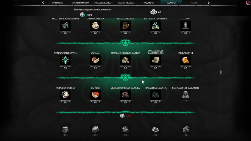This screenshot has height=141, width=251.
Task: Open the Производство tab
Action: click(80, 3)
